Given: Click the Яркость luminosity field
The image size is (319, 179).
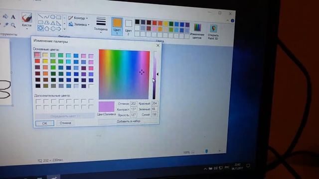Looking at the screenshot, I should click(134, 115).
